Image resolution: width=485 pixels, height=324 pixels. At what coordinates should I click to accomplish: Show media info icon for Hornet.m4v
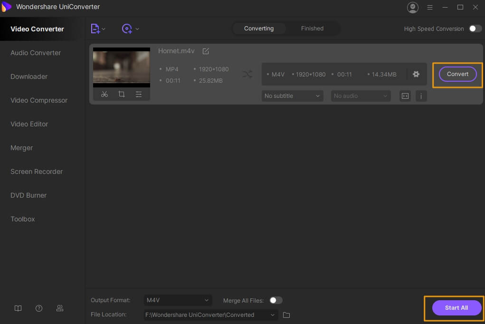click(x=421, y=96)
